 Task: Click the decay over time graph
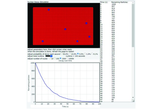click(x=67, y=82)
